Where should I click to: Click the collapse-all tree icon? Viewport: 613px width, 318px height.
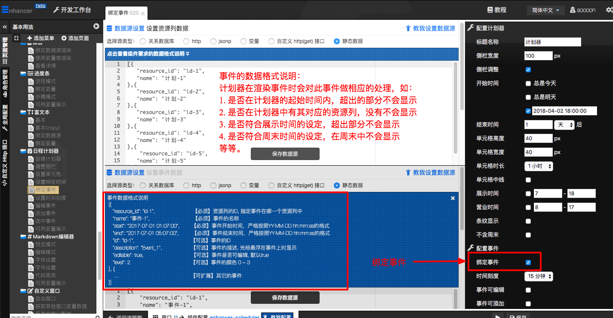pyautogui.click(x=16, y=38)
